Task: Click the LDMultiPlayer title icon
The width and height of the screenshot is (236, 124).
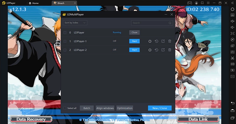Action: 64,14
